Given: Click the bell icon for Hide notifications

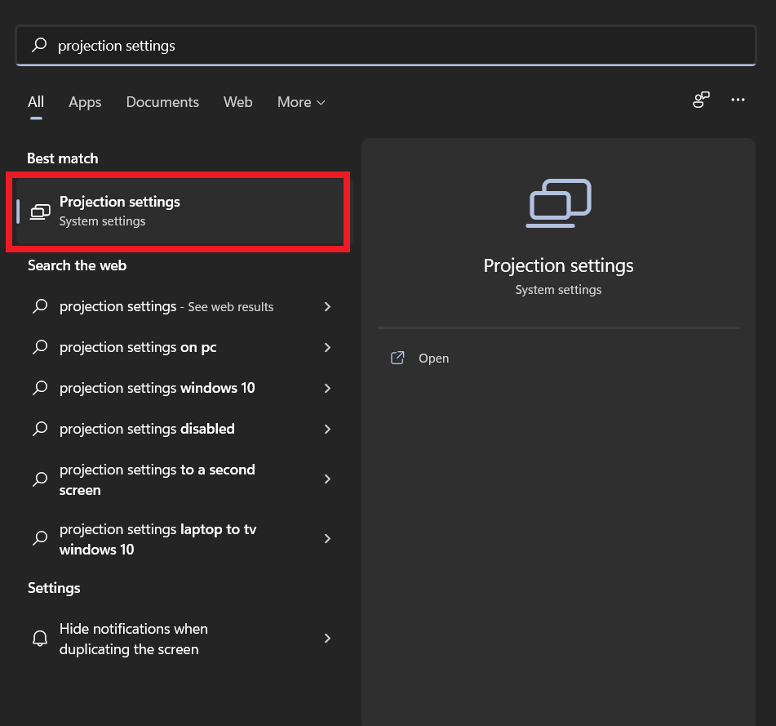Looking at the screenshot, I should pos(39,639).
